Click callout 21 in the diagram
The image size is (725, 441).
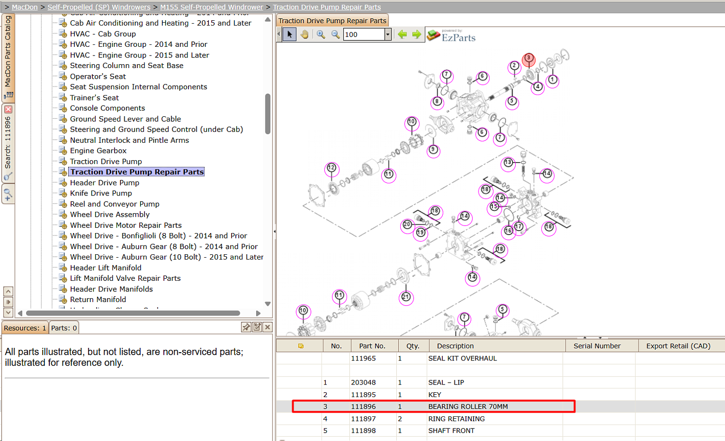coord(406,297)
